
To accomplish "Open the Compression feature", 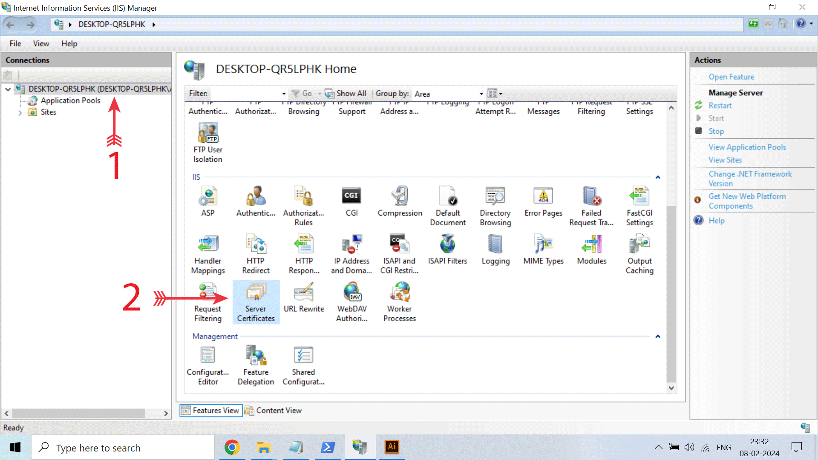I will point(400,201).
